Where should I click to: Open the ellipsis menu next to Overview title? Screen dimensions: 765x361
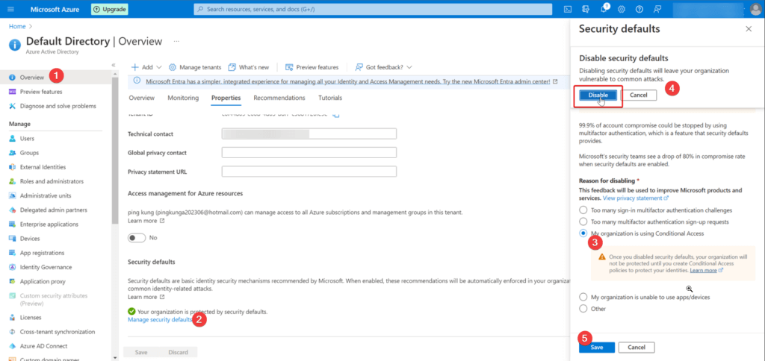[x=176, y=42]
